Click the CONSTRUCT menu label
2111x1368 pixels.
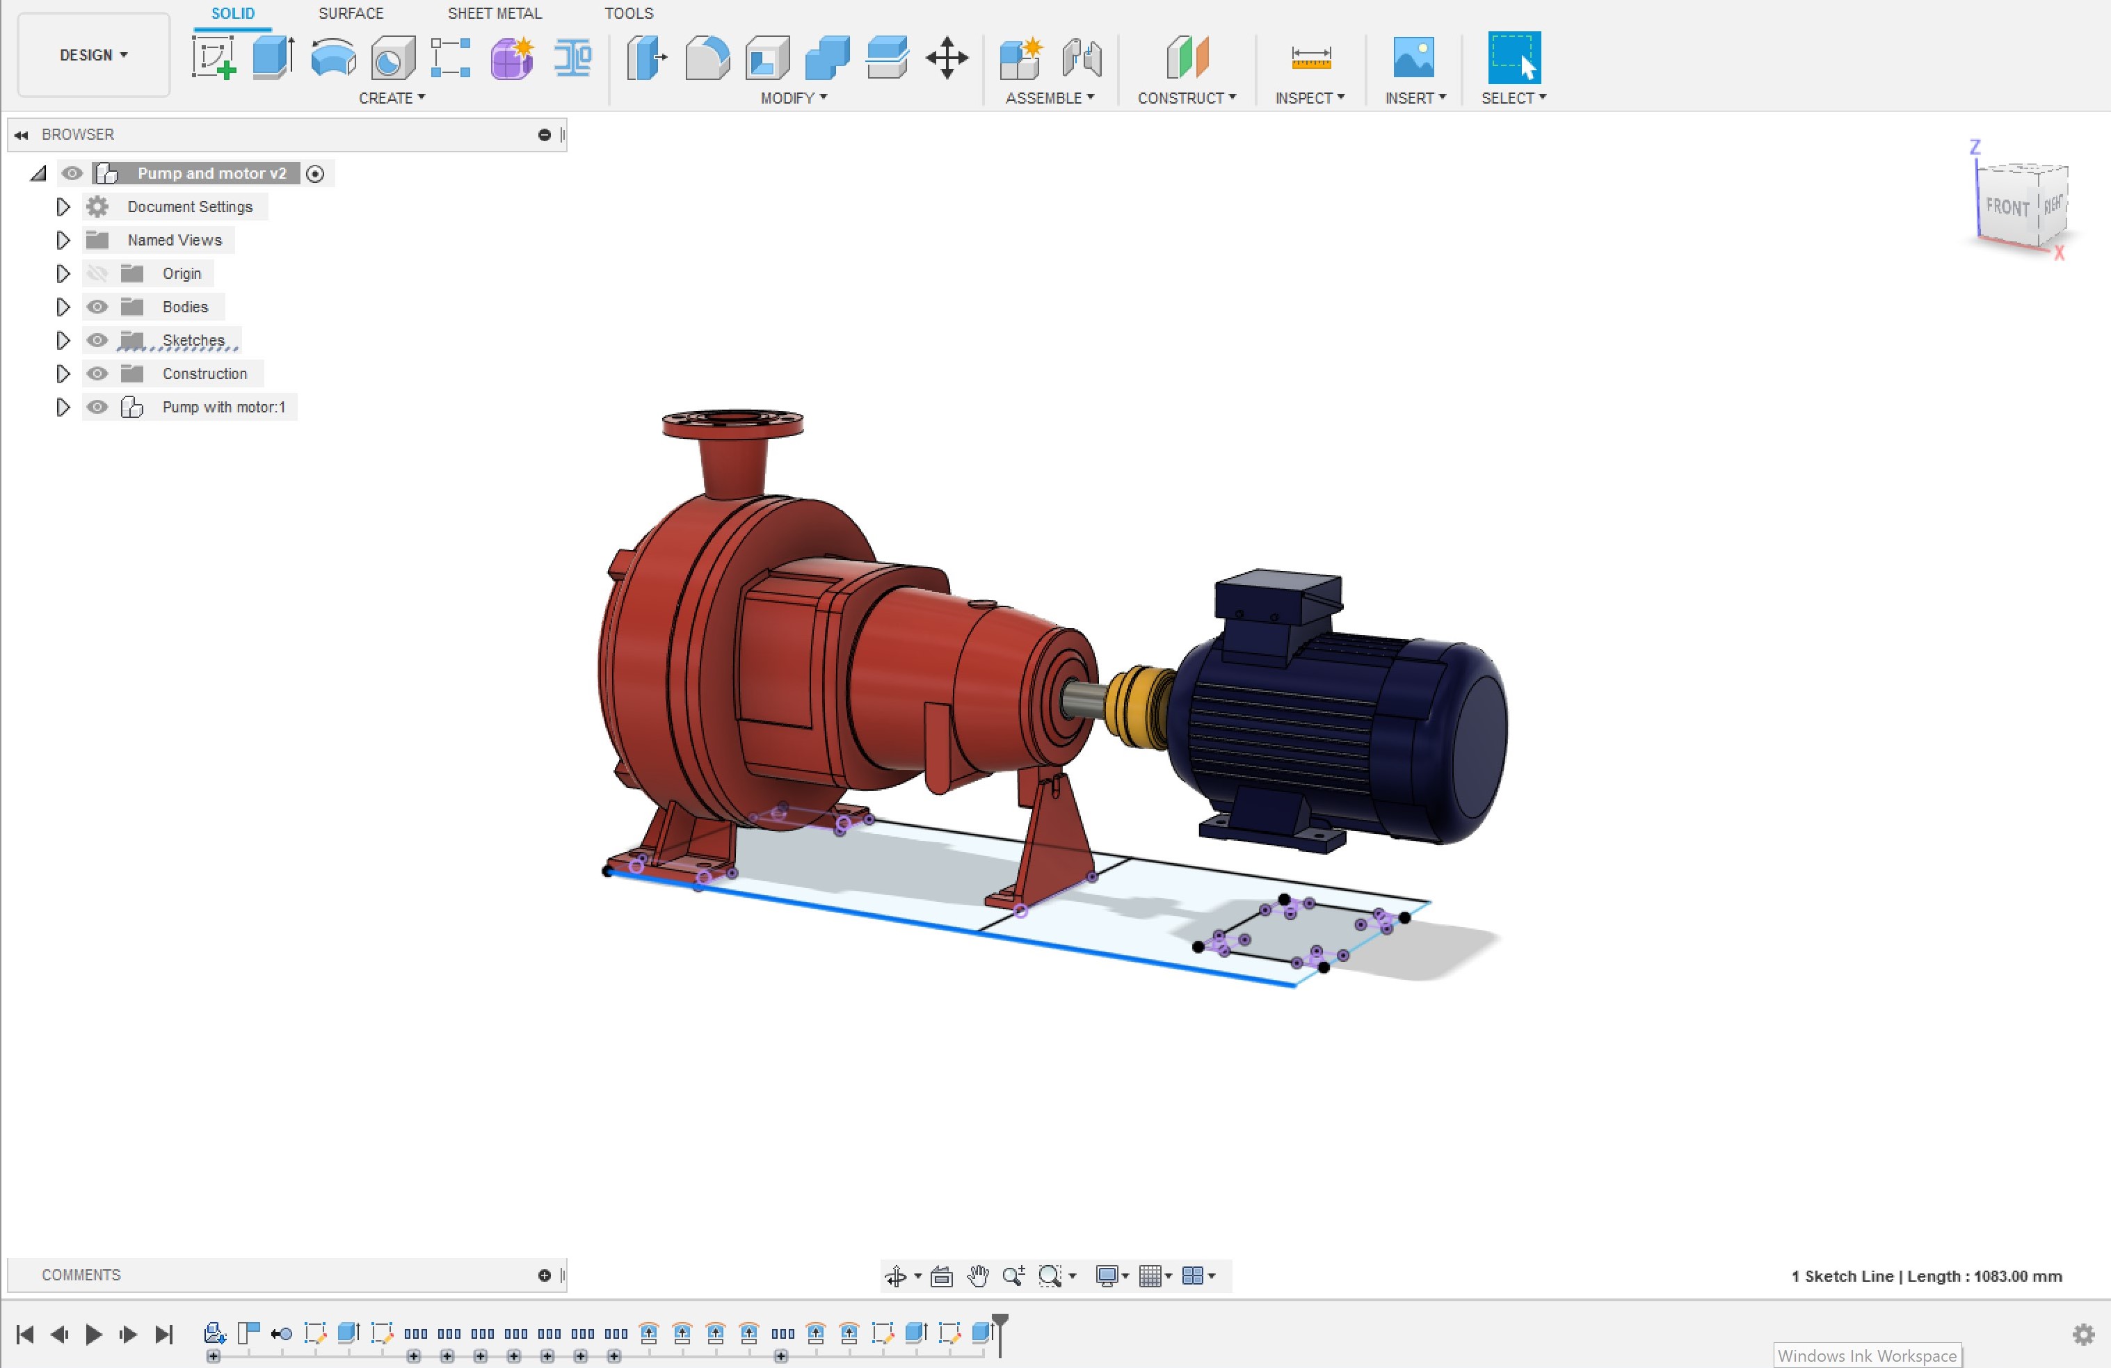(x=1186, y=97)
